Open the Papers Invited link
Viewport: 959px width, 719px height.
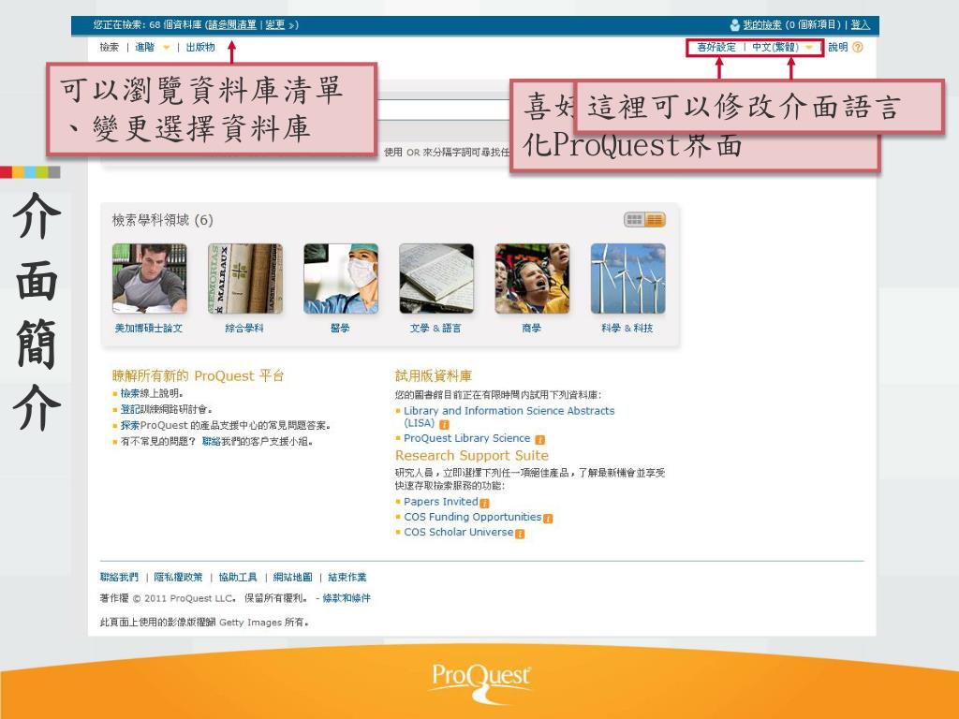pyautogui.click(x=440, y=502)
